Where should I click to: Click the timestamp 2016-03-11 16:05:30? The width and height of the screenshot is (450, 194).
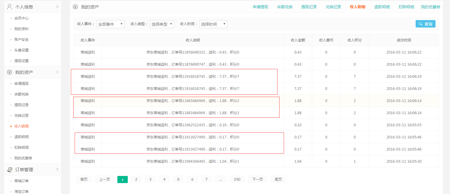[404, 161]
